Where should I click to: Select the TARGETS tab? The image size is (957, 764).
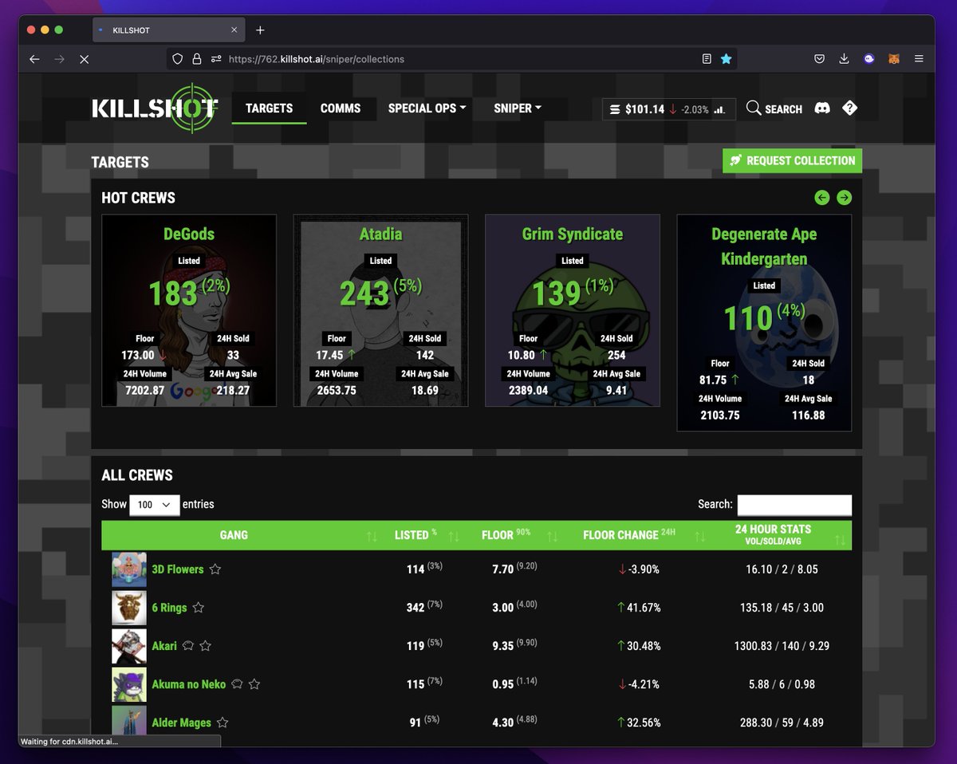point(269,108)
